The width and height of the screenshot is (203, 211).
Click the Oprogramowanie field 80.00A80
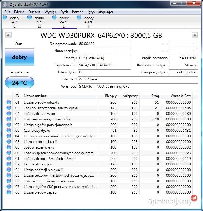coord(104,44)
